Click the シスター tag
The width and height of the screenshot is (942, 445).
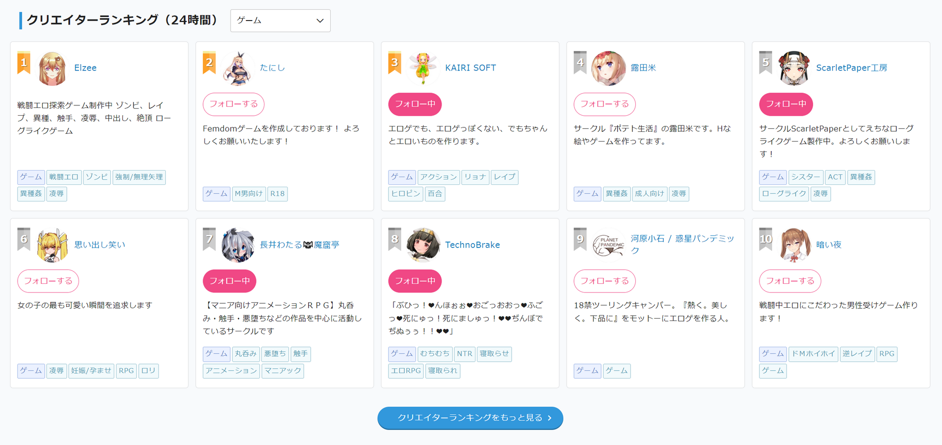point(805,177)
